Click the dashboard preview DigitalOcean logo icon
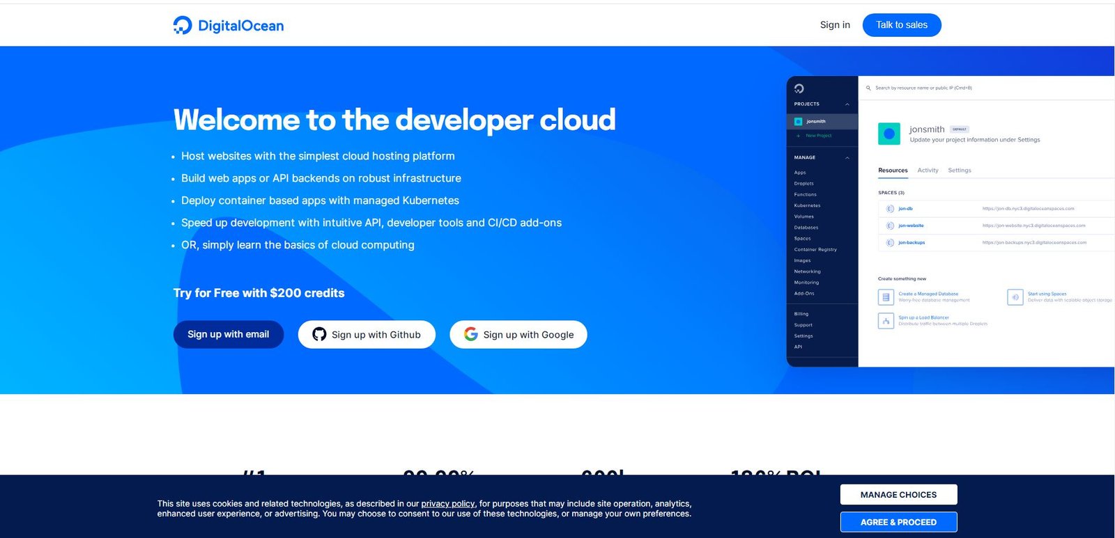1115x538 pixels. point(799,88)
